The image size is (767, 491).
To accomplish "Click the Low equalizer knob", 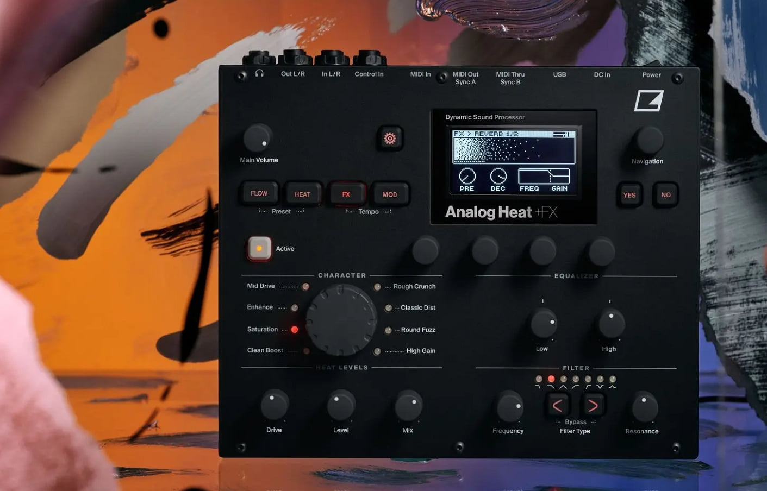I will pyautogui.click(x=544, y=323).
